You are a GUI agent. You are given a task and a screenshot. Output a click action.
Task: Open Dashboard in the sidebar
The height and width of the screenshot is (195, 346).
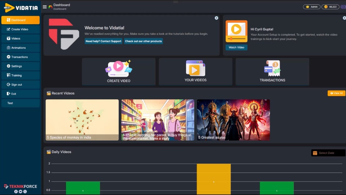click(21, 20)
